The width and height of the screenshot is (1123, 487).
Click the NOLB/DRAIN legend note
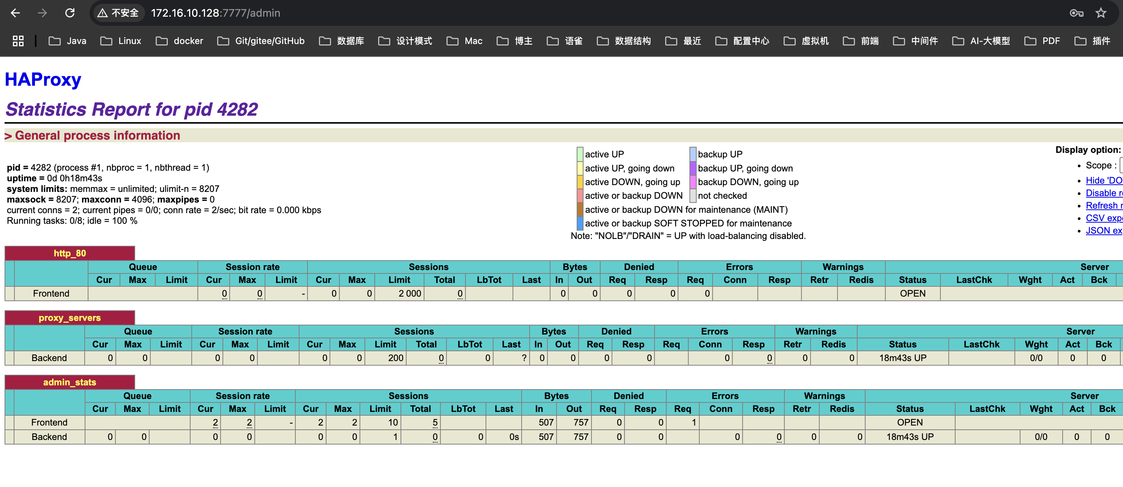coord(688,236)
